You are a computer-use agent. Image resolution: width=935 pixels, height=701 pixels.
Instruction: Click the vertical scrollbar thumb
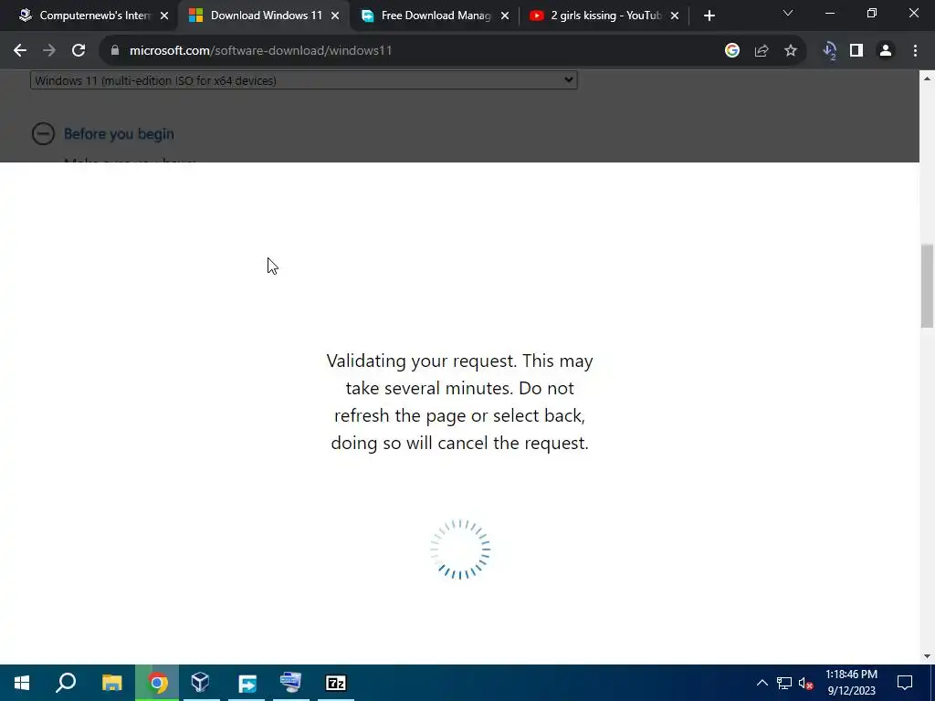point(927,286)
